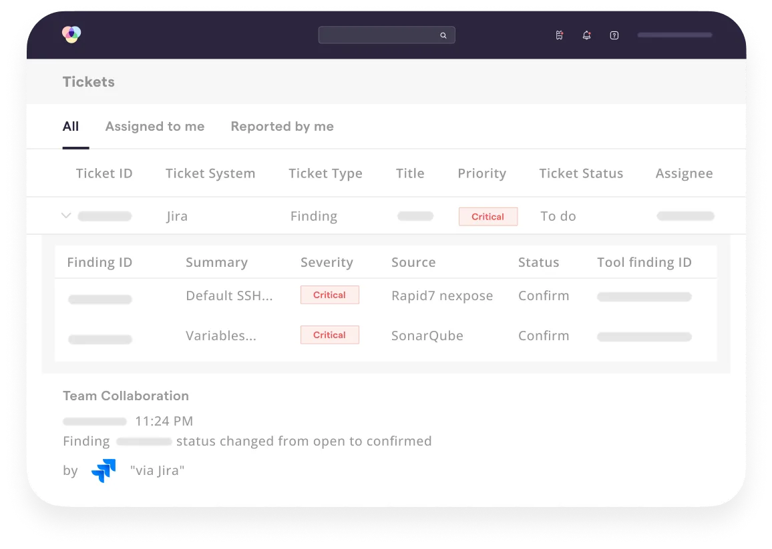This screenshot has width=772, height=549.
Task: Click the Critical badge on the Jira ticket
Action: pos(488,216)
